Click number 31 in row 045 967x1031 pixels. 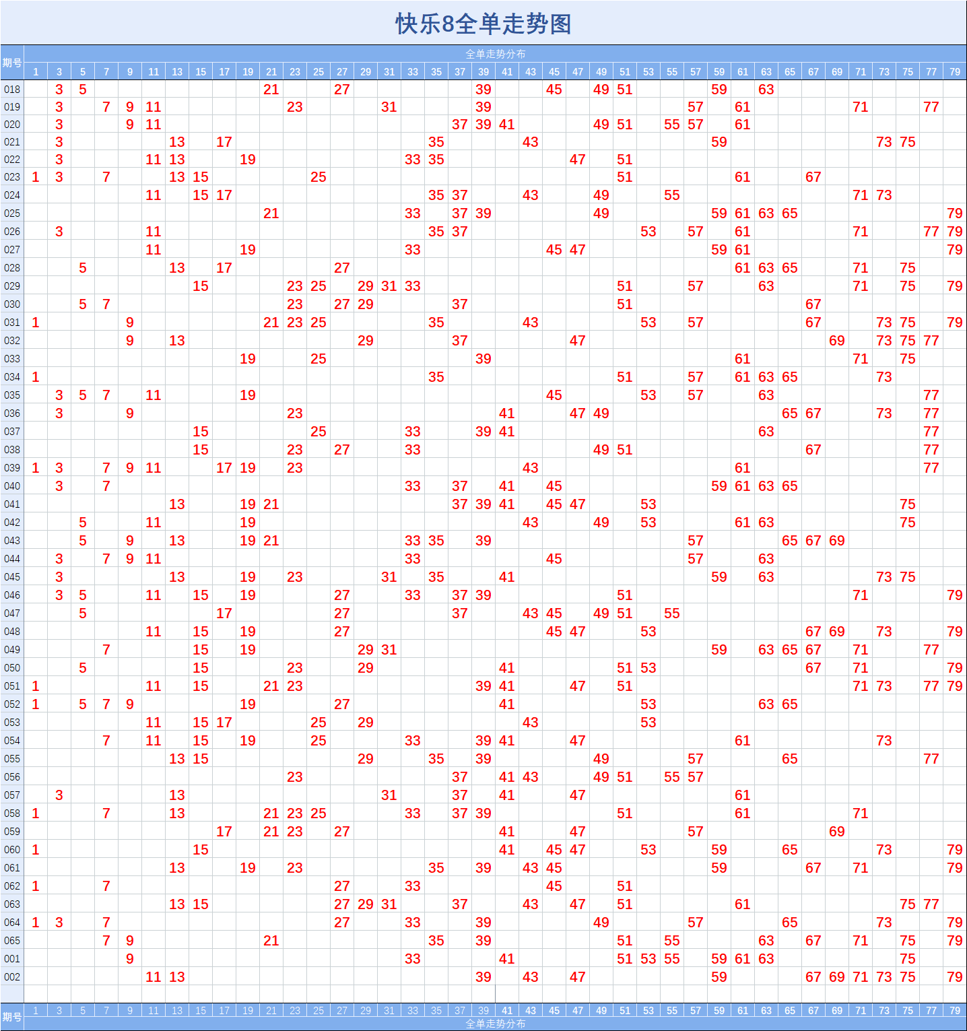tap(389, 576)
